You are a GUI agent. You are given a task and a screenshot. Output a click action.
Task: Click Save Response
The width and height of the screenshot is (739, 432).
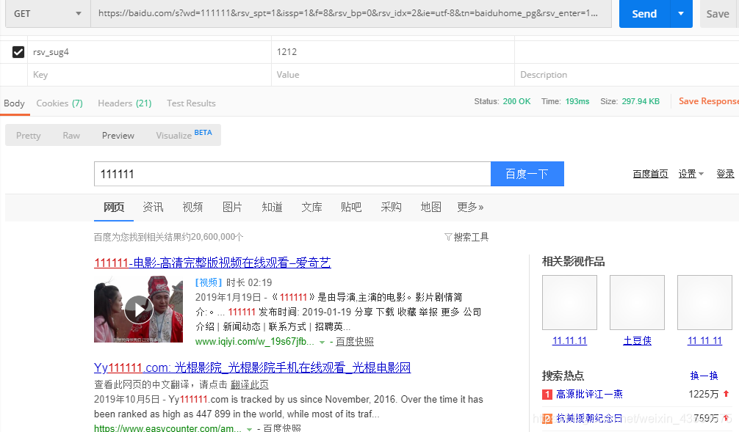(x=708, y=101)
